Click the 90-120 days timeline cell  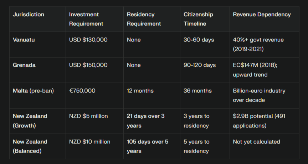(200, 65)
